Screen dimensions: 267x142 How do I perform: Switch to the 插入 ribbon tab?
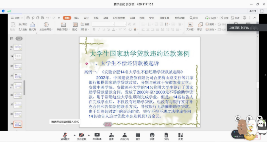coord(77,18)
